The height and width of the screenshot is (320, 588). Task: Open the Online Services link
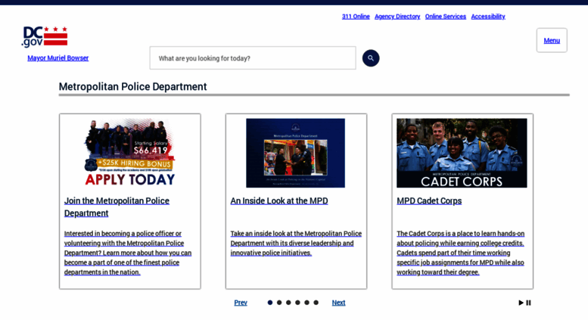[446, 17]
